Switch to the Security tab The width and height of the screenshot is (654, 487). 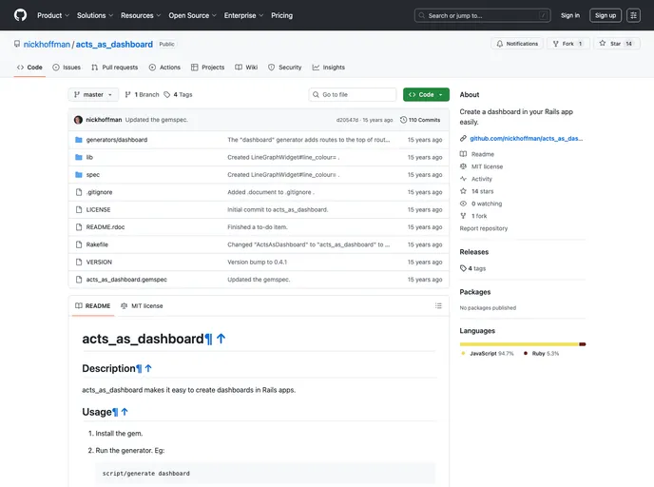pos(285,68)
